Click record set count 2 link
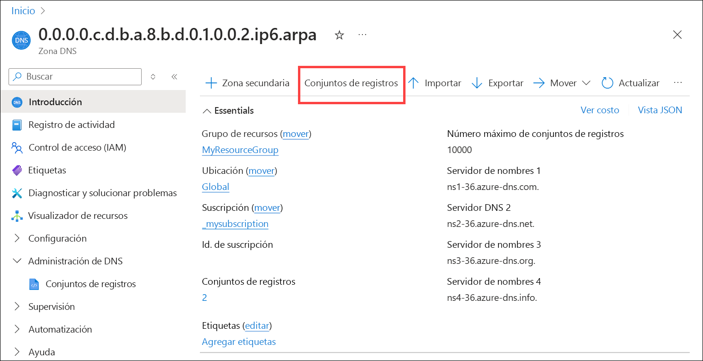Viewport: 703px width, 361px height. (x=205, y=298)
